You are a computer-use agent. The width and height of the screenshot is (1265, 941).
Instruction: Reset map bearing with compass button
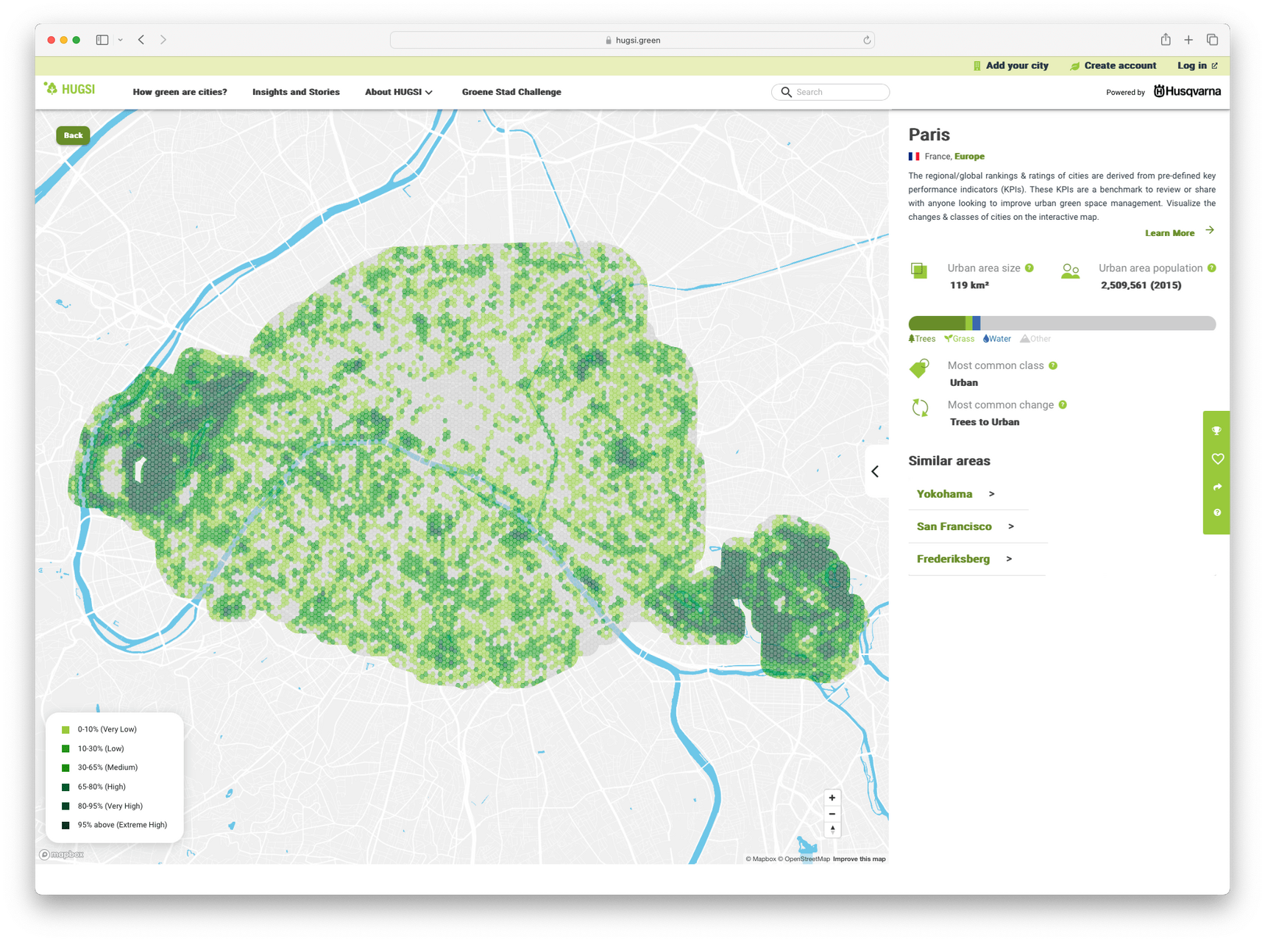(832, 830)
